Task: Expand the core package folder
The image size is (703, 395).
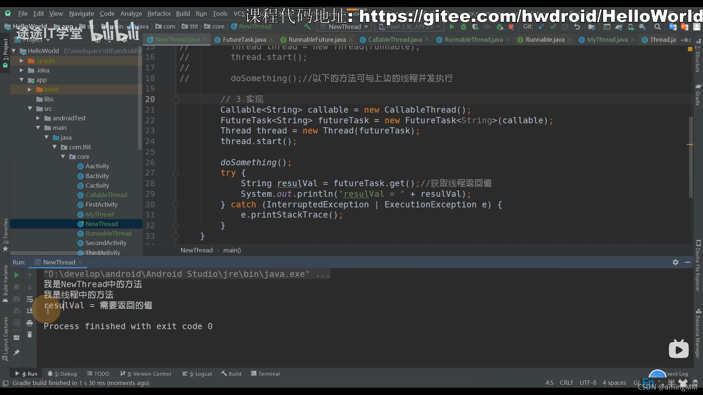Action: tap(63, 156)
